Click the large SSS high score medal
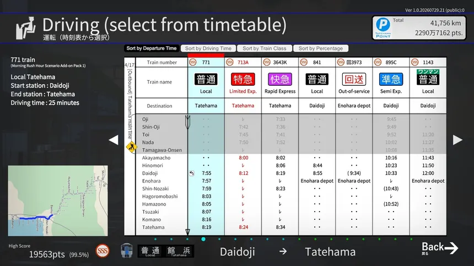 pos(103,251)
